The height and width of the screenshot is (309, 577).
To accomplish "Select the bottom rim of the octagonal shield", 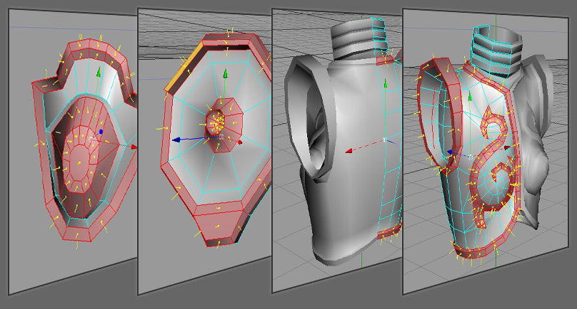I will pyautogui.click(x=221, y=226).
